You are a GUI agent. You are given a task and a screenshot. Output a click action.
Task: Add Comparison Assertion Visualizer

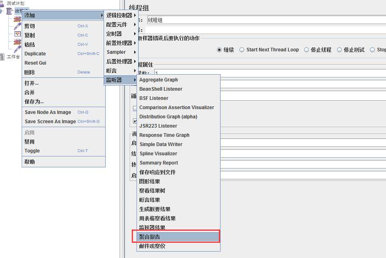[178, 108]
